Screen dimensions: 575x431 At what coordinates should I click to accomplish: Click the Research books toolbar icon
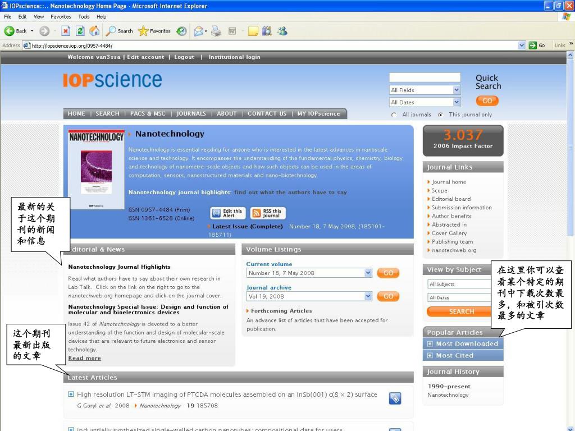click(267, 31)
